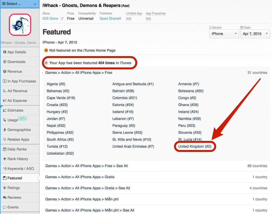The width and height of the screenshot is (272, 214).
Task: Click Armenia (#7) entry
Action: 189,84
